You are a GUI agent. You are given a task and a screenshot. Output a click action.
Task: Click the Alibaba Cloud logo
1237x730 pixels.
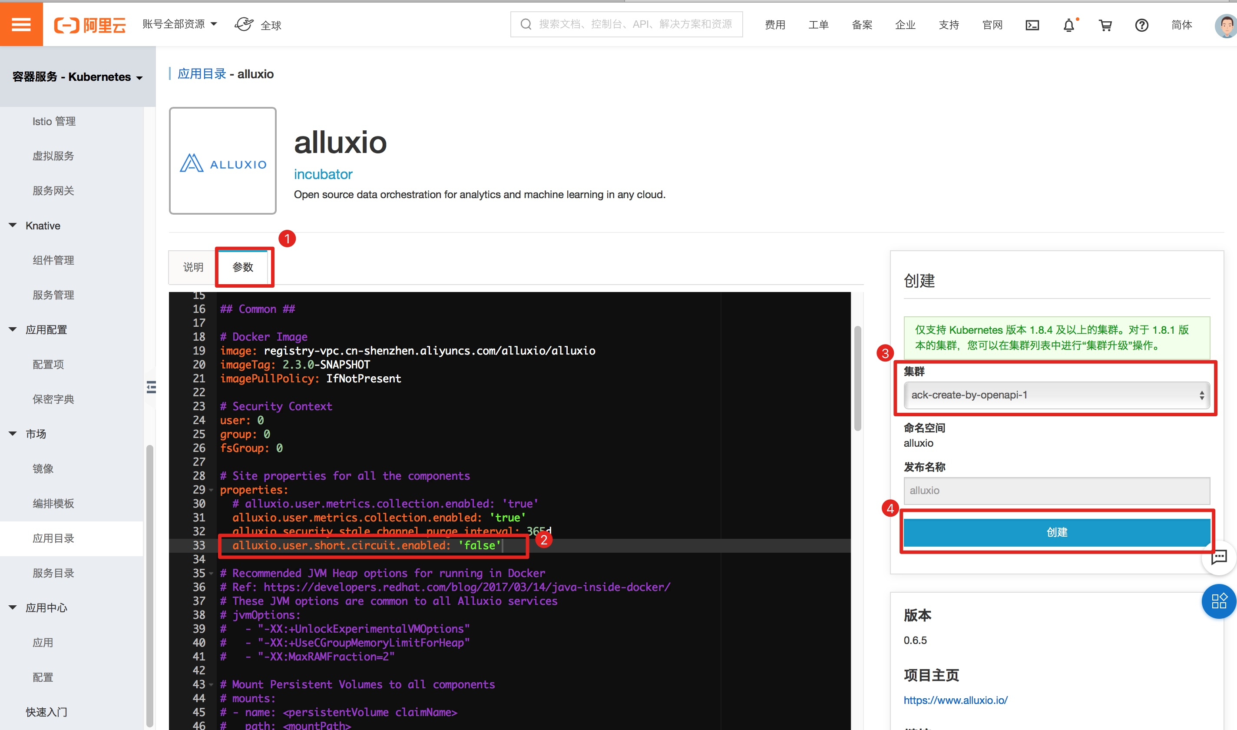click(90, 25)
